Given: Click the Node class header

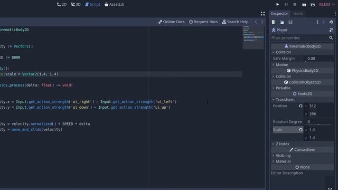Looking at the screenshot, I should tap(302, 167).
